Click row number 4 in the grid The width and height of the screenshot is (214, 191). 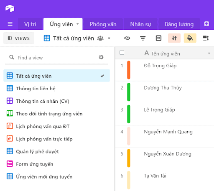pyautogui.click(x=122, y=132)
